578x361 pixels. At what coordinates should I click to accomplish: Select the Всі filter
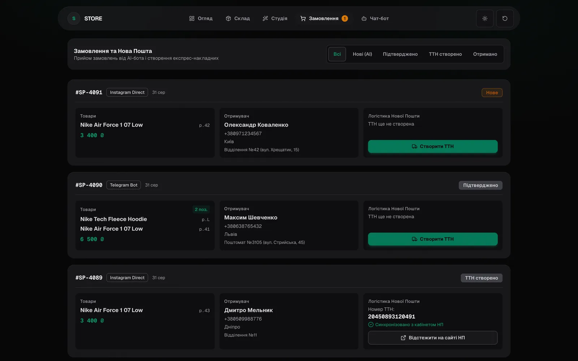click(337, 54)
